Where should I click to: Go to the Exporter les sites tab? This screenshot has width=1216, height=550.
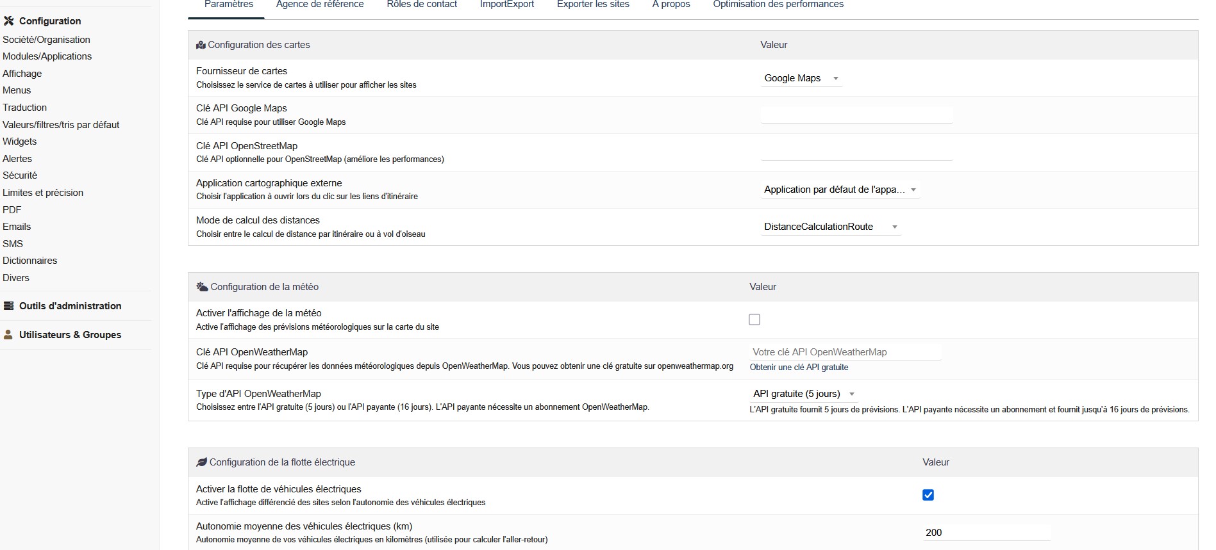[x=593, y=4]
